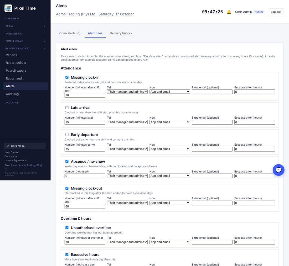This screenshot has height=266, width=289.
Task: Open Reports in the sidebar
Action: [25, 55]
